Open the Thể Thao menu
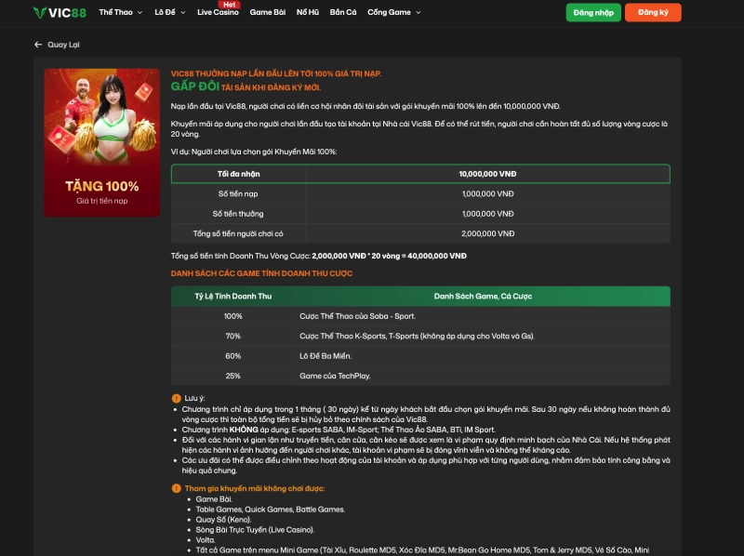744x556 pixels. tap(115, 12)
